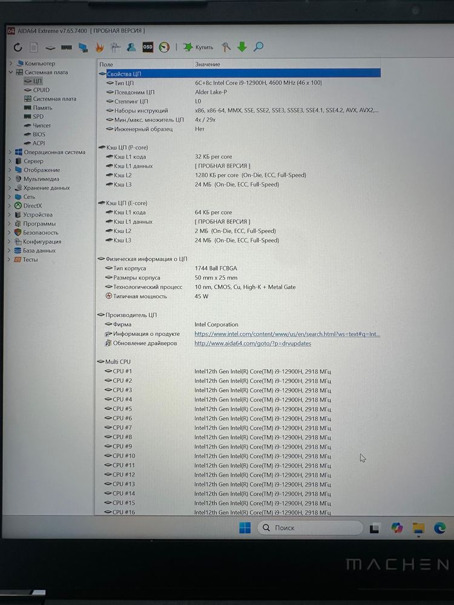Select the Инженерный образец row
The image size is (454, 605).
tap(239, 129)
